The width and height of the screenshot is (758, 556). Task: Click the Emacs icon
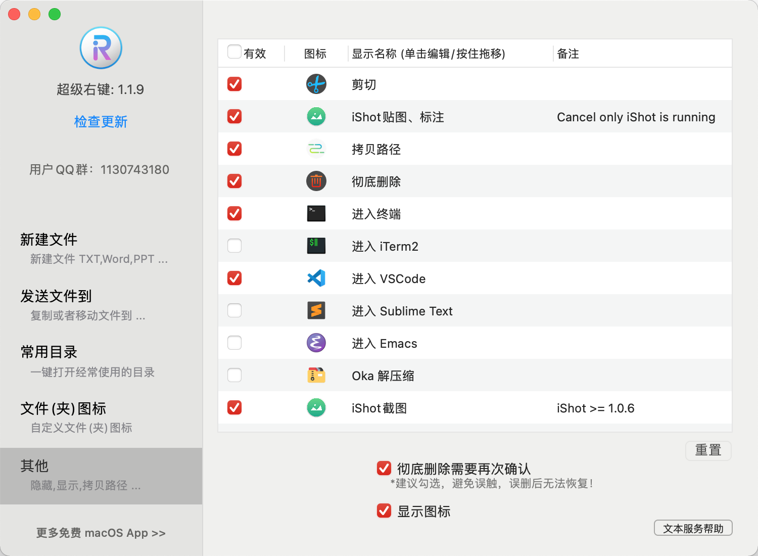click(x=316, y=343)
